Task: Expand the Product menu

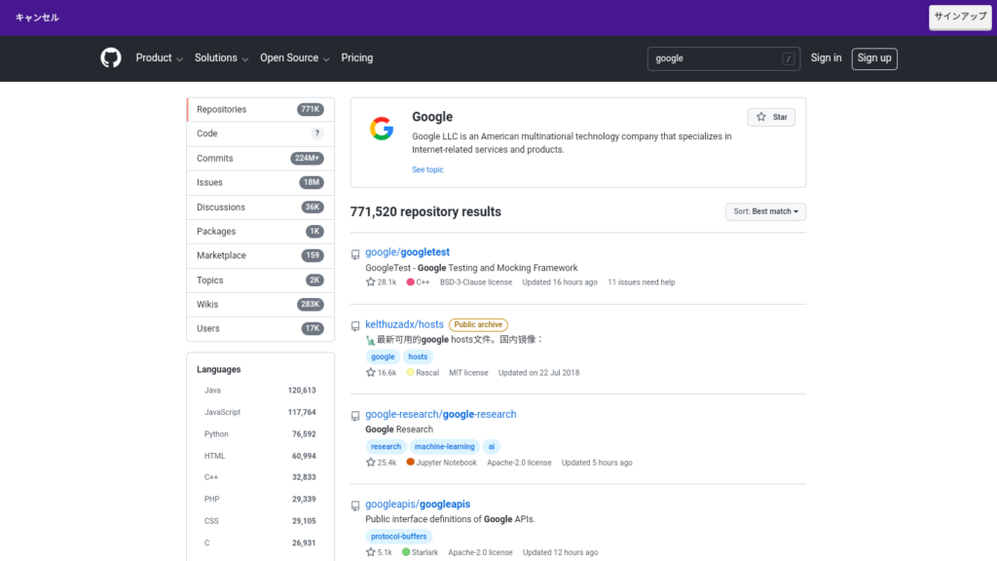Action: tap(160, 58)
